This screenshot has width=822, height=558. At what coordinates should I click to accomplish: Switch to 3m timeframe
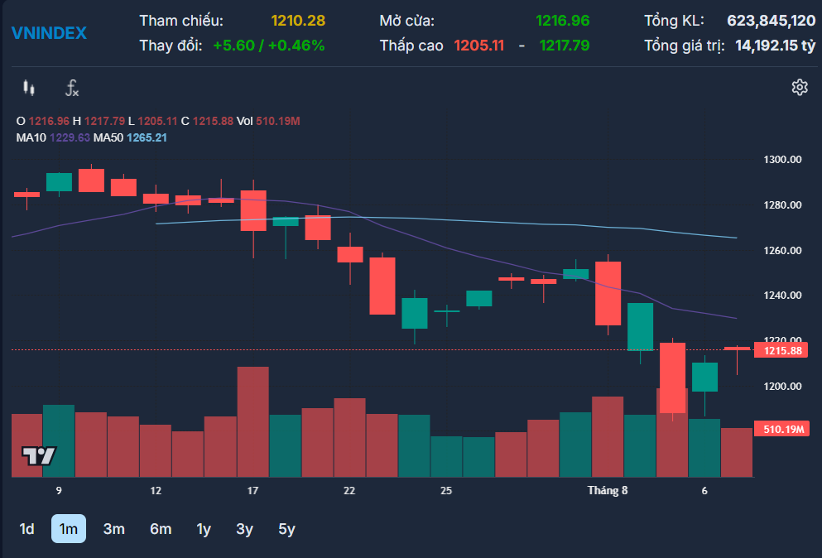[113, 529]
